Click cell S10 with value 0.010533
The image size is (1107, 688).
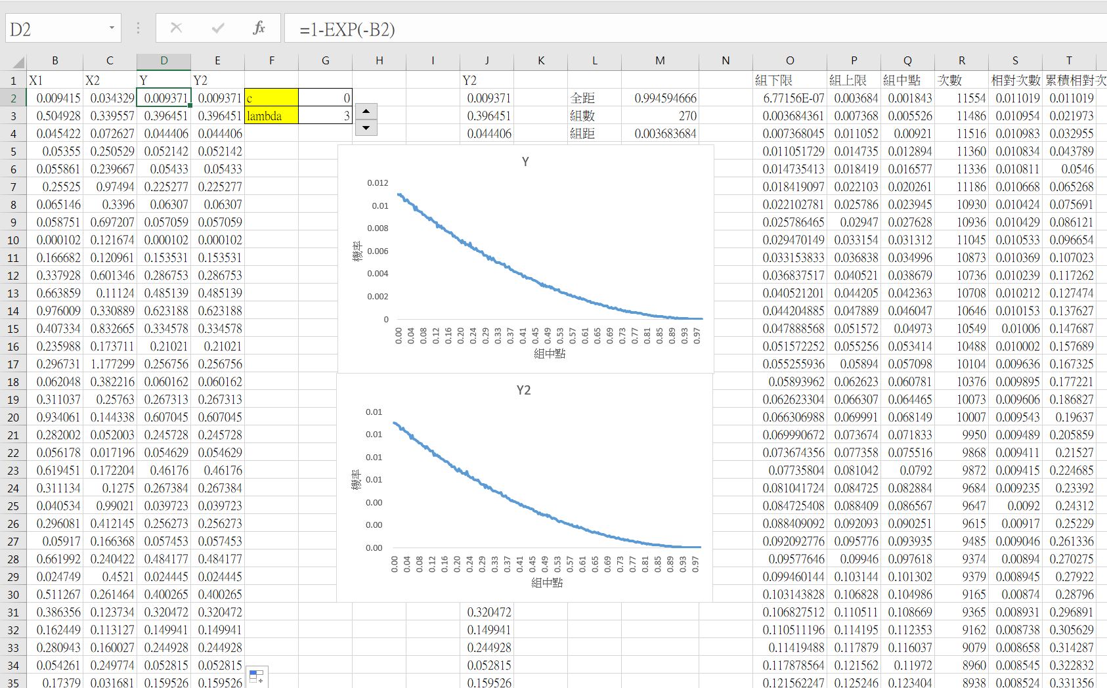1016,240
